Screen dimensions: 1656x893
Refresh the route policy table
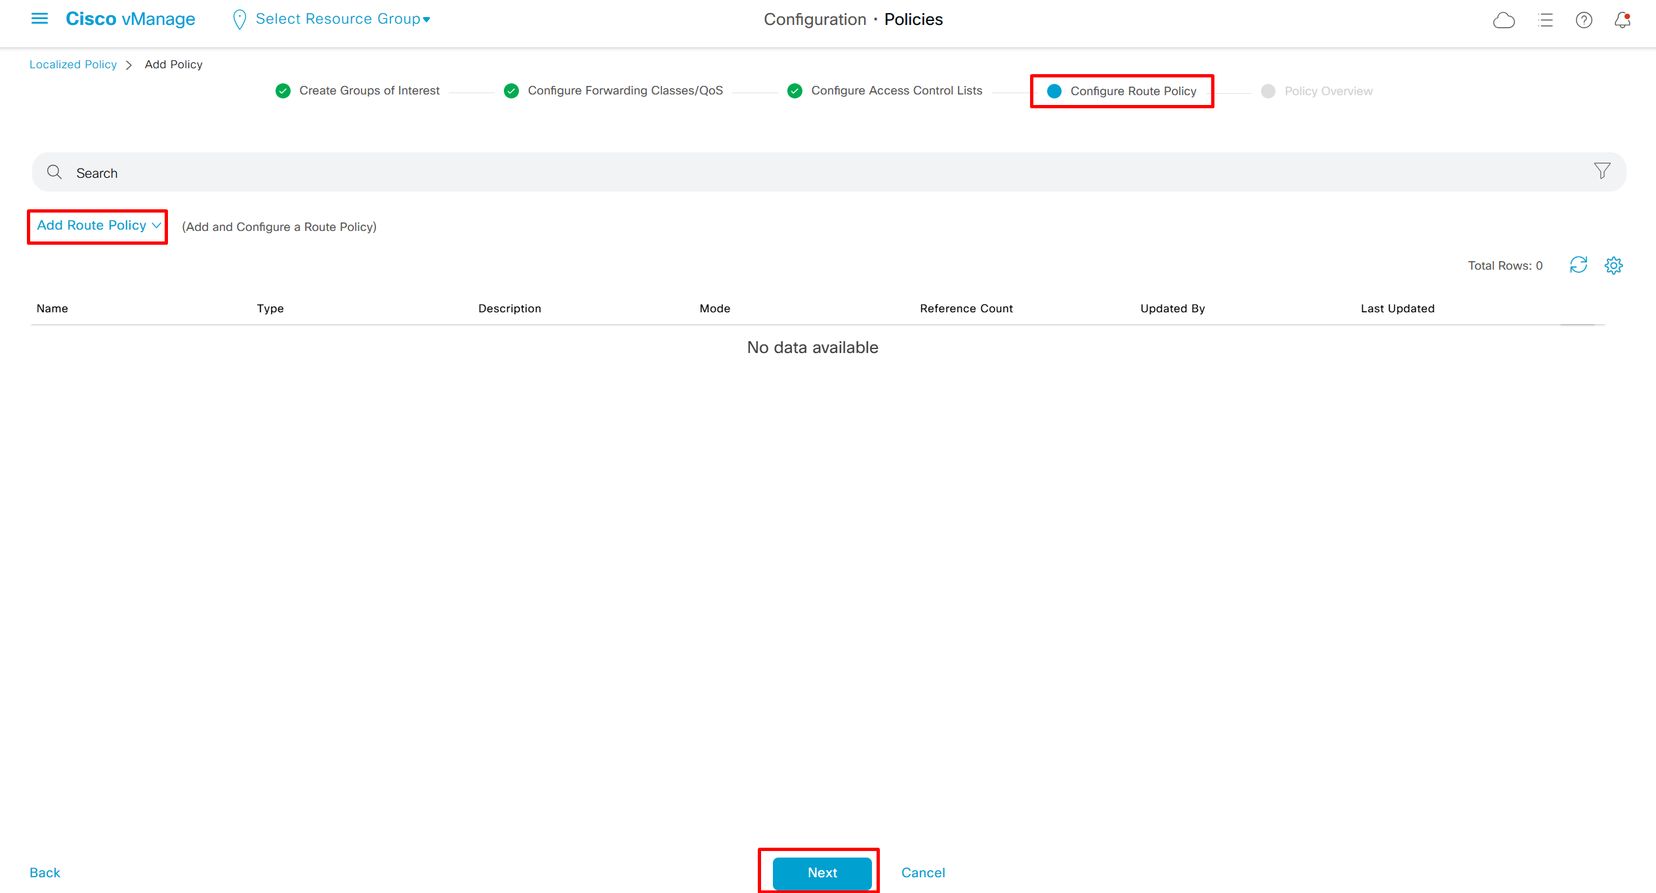1578,265
